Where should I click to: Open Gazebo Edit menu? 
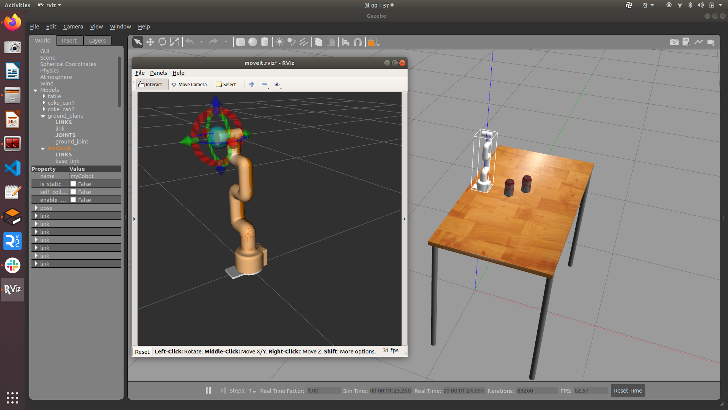point(51,26)
